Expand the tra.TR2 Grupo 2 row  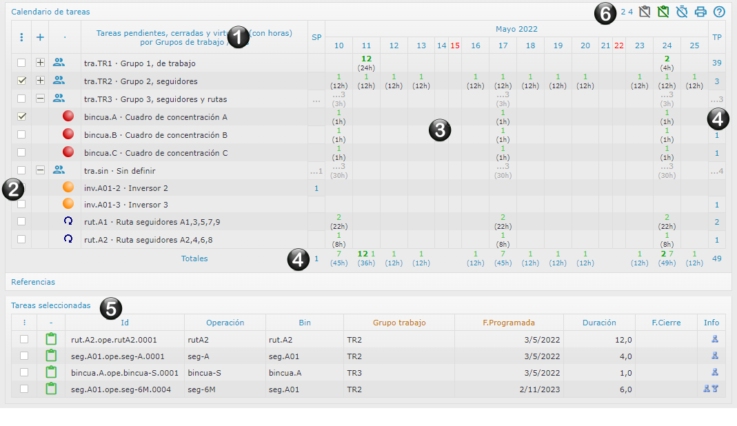click(40, 81)
